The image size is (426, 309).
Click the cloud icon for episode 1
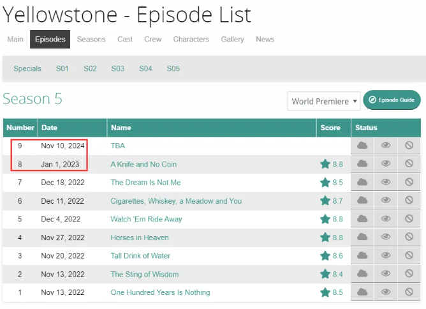(x=362, y=292)
